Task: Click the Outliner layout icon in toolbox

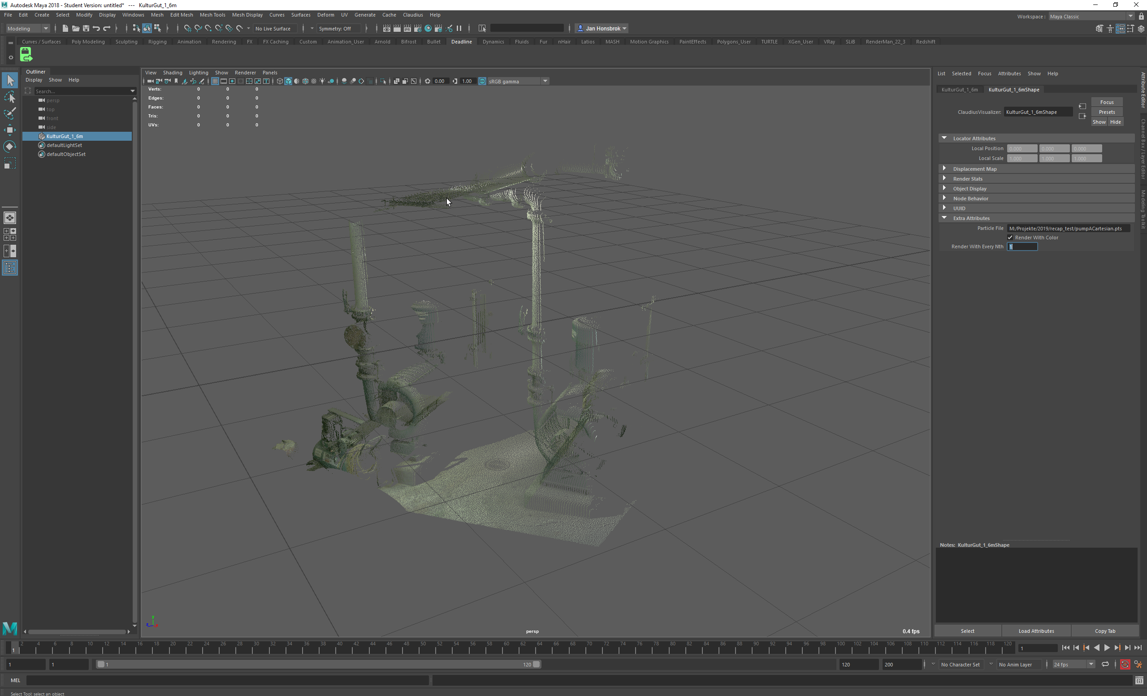Action: tap(10, 268)
